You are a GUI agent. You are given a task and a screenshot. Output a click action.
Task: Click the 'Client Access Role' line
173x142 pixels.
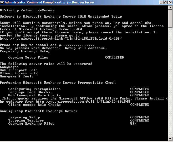pos(19,73)
